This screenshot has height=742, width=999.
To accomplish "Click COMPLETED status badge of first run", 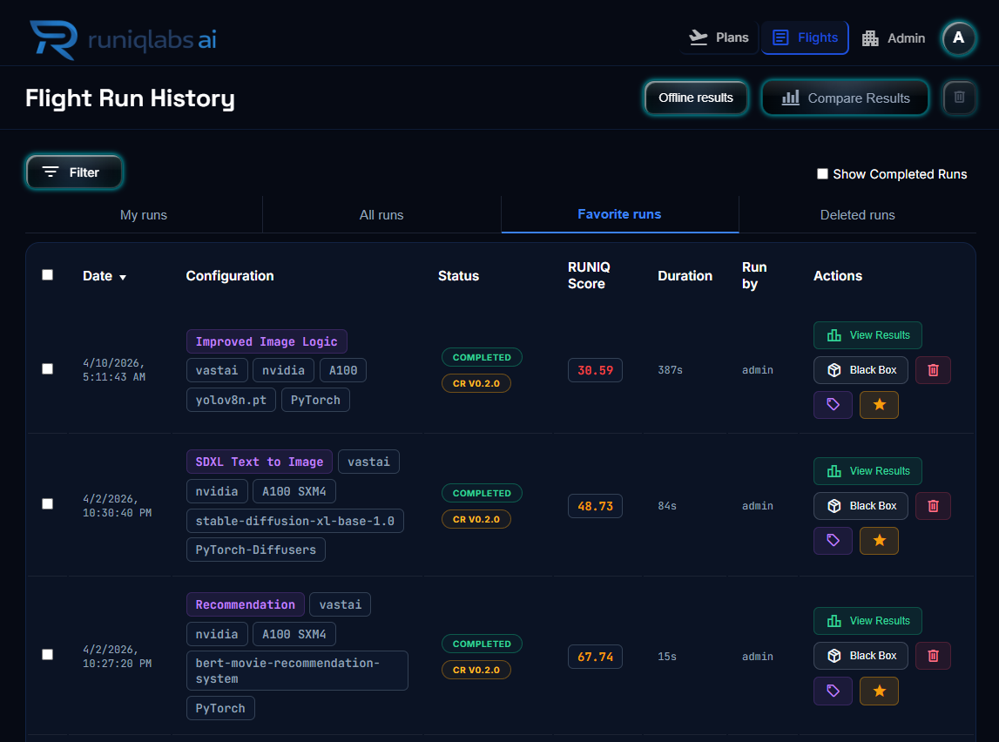I will 482,357.
